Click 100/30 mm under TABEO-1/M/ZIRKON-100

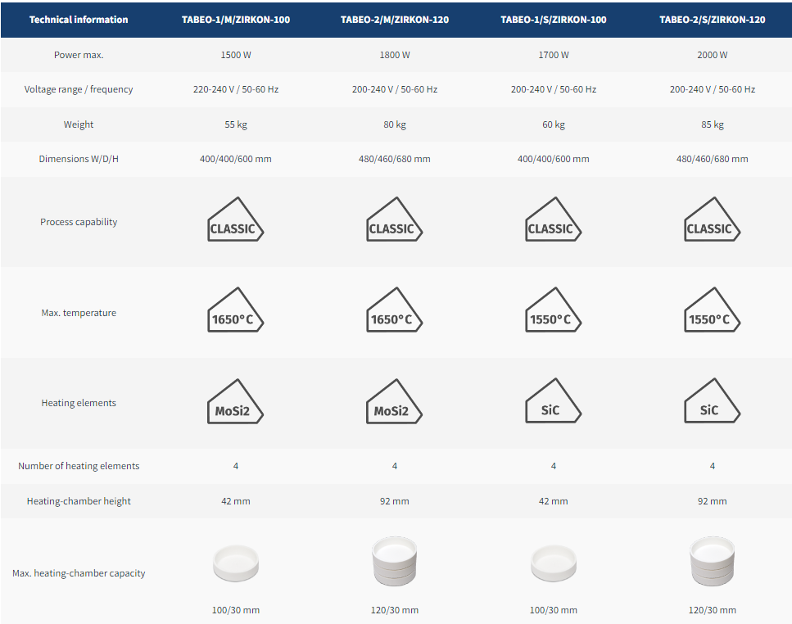tap(236, 610)
